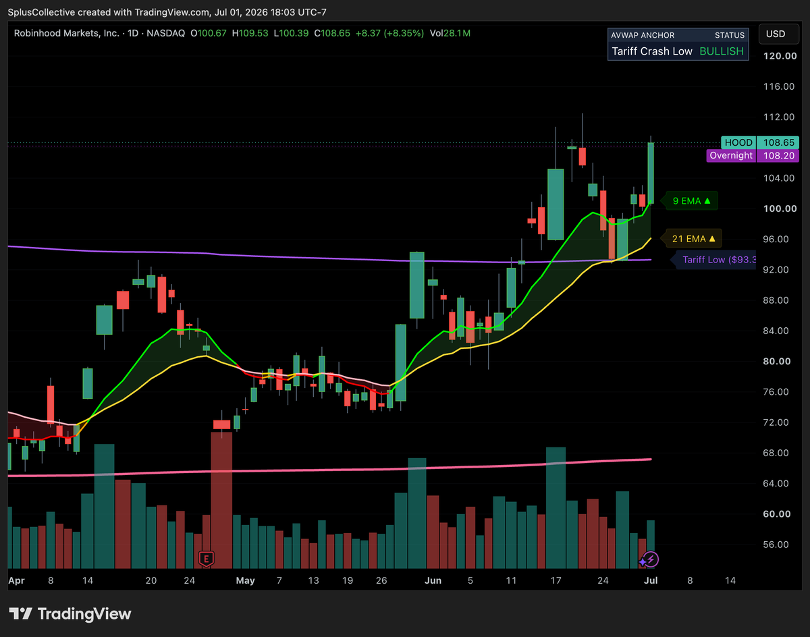Click the 116.00 price axis label

(778, 86)
